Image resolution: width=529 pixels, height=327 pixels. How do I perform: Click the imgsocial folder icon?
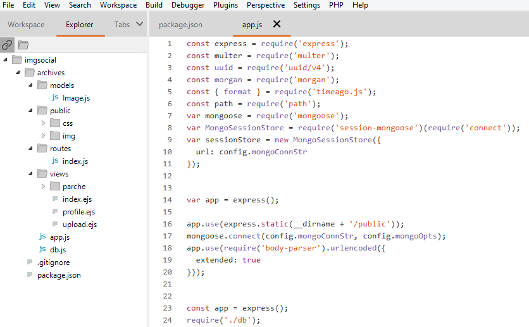(x=17, y=59)
